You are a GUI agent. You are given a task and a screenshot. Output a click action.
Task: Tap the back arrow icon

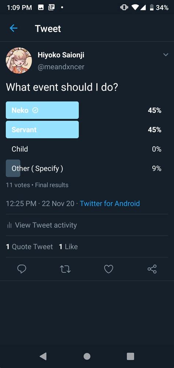13,28
